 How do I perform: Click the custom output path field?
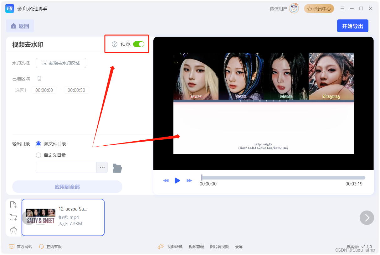(x=66, y=167)
